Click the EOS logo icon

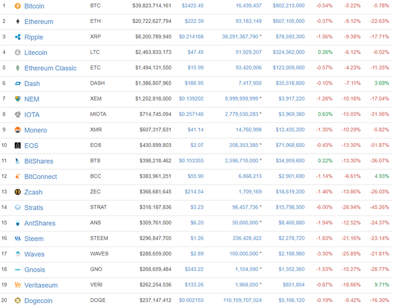pyautogui.click(x=18, y=146)
